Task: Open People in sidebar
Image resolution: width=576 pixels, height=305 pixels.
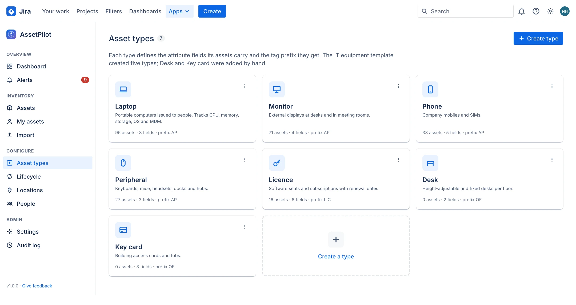Action: click(48, 204)
